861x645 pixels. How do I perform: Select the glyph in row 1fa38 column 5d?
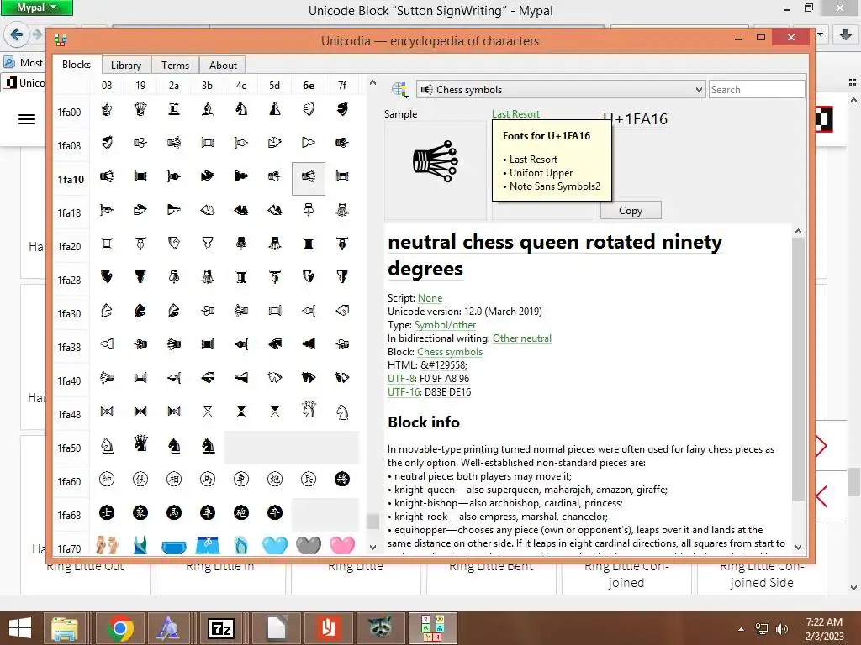pyautogui.click(x=275, y=345)
